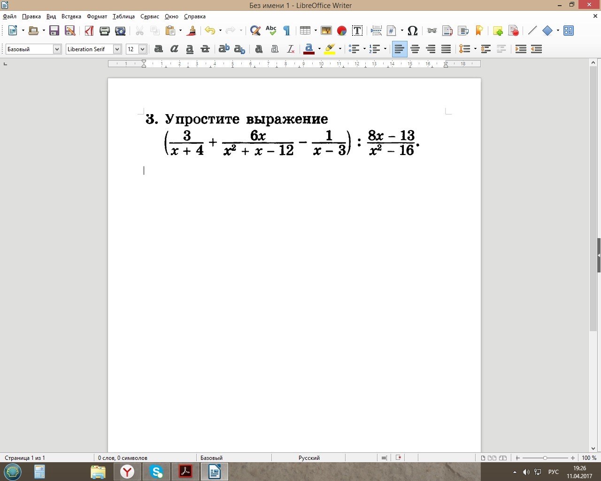Open Yandex Browser from the taskbar
The width and height of the screenshot is (601, 481).
coord(127,472)
